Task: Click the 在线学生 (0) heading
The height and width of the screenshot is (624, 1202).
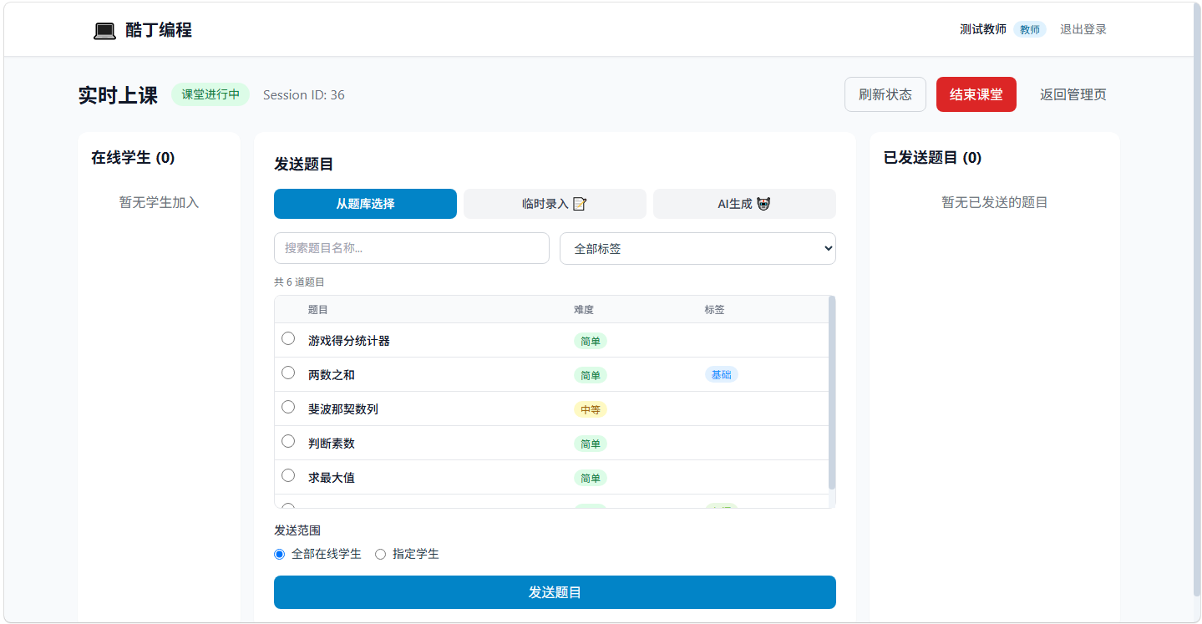Action: pyautogui.click(x=133, y=158)
